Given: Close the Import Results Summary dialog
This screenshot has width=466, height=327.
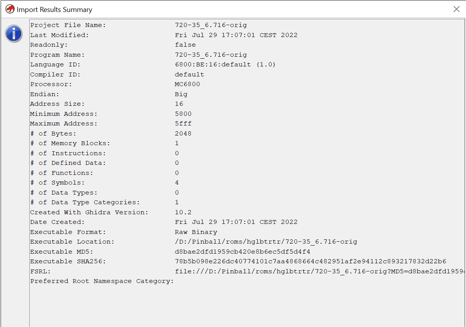Looking at the screenshot, I should (456, 9).
